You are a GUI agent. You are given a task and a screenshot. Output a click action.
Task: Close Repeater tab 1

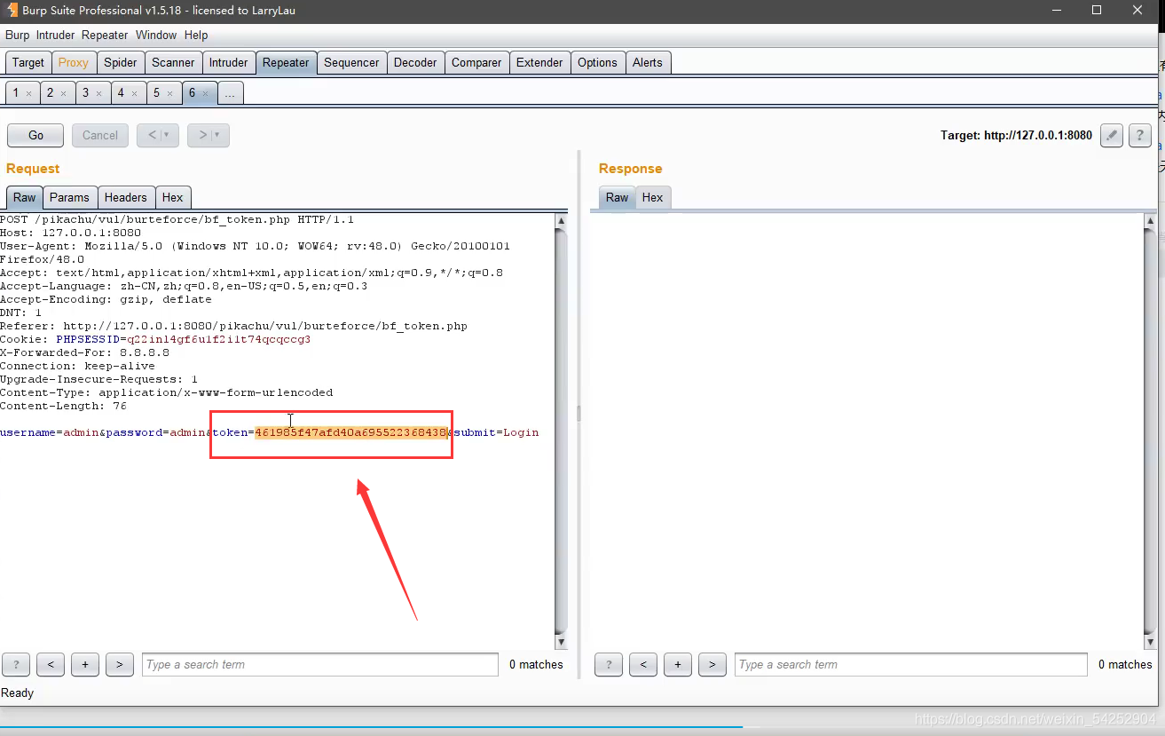(x=28, y=93)
